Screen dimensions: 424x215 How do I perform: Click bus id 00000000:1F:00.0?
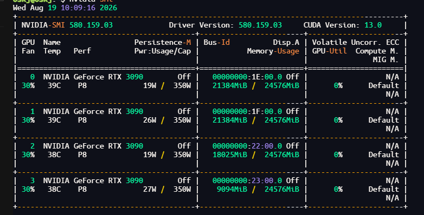pos(247,111)
